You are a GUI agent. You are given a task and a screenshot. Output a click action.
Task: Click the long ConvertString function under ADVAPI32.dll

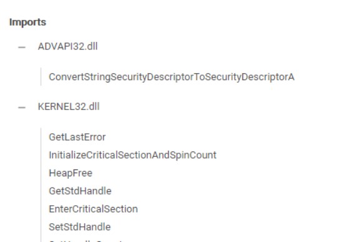[172, 77]
